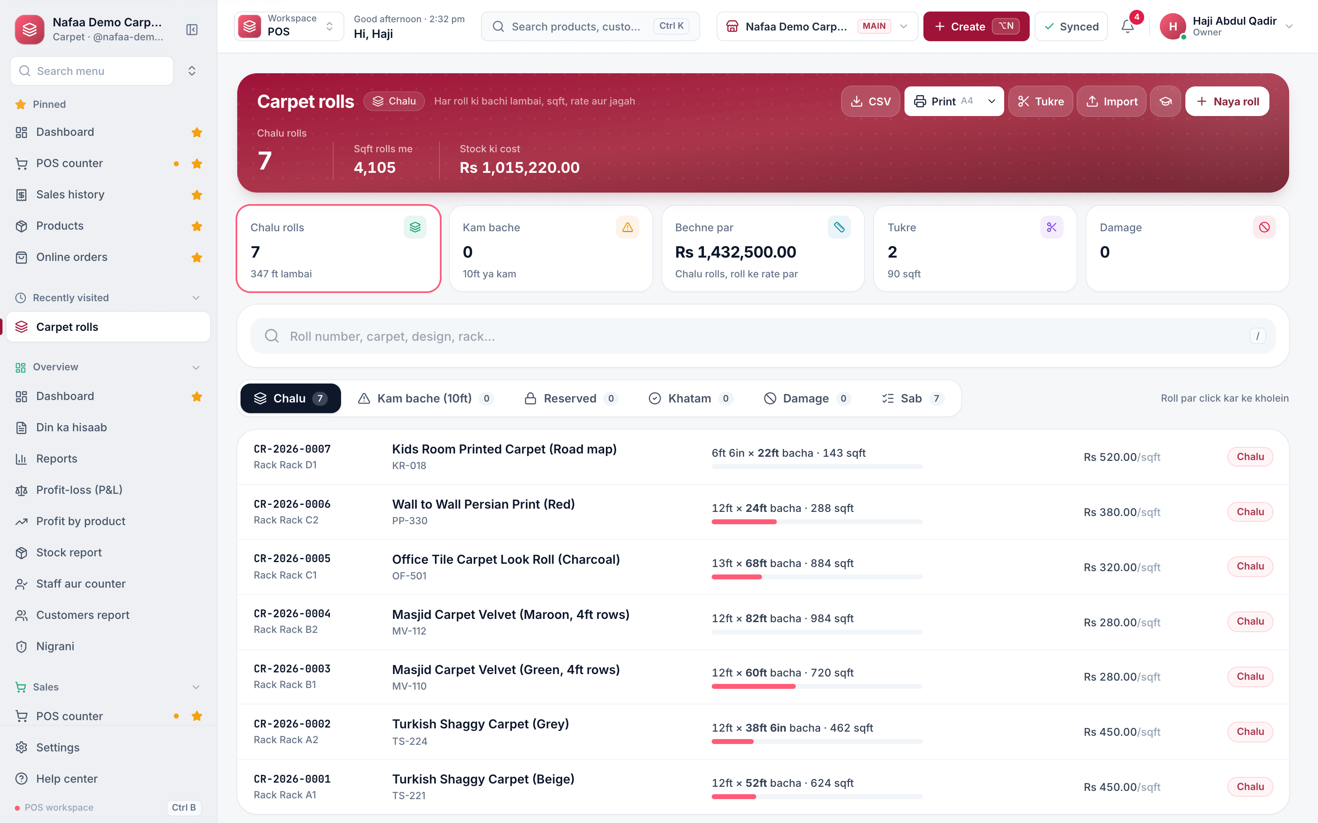
Task: Click the red Create button
Action: (976, 26)
